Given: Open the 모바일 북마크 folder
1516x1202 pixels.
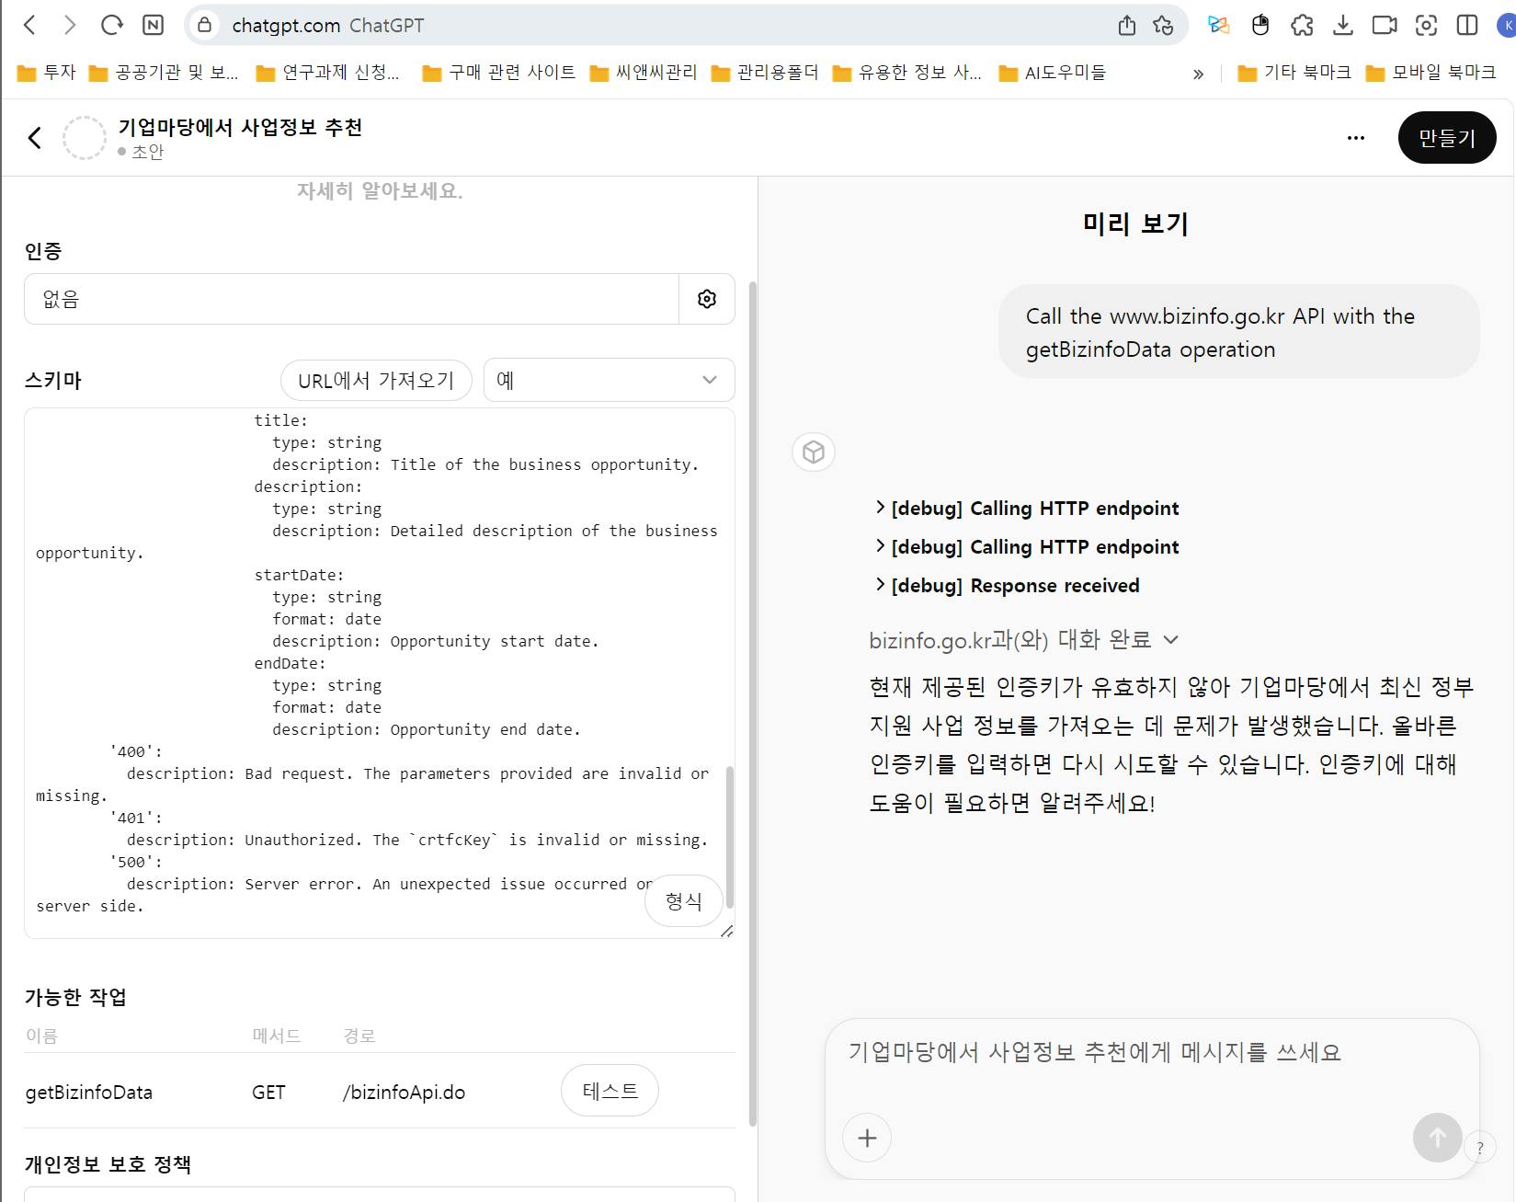Looking at the screenshot, I should click(x=1431, y=73).
